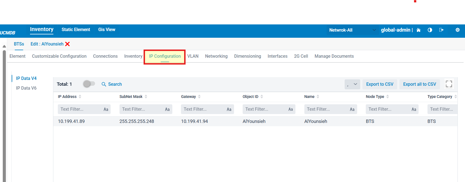Select IP Data V6 in sidebar
Image resolution: width=465 pixels, height=182 pixels.
pyautogui.click(x=26, y=88)
